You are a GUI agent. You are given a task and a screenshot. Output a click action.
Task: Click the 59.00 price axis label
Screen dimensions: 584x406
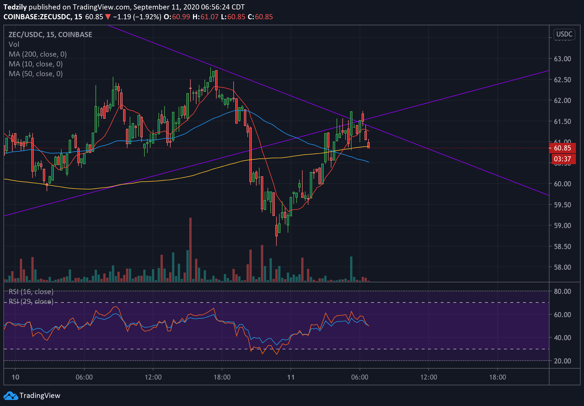562,225
